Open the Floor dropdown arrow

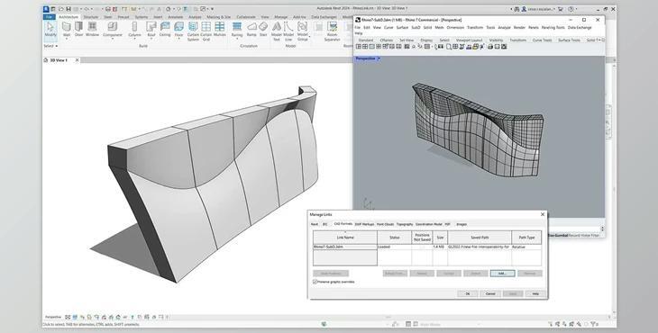(x=178, y=38)
